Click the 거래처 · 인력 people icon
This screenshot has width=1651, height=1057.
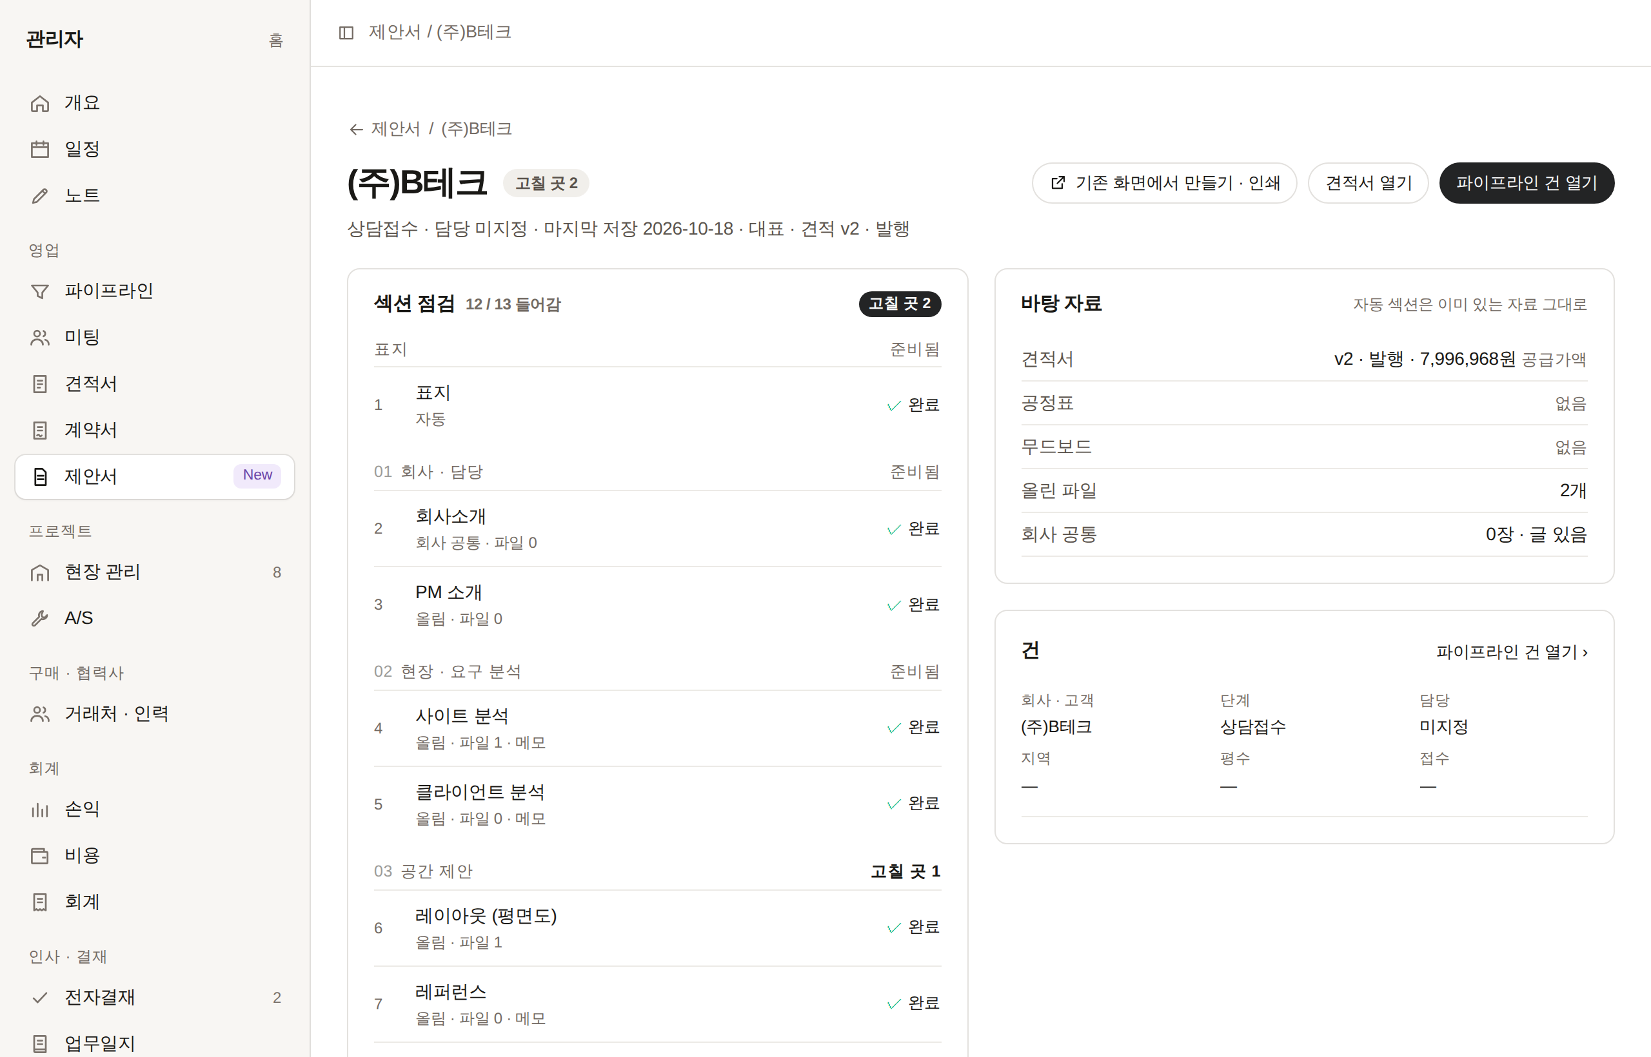40,715
